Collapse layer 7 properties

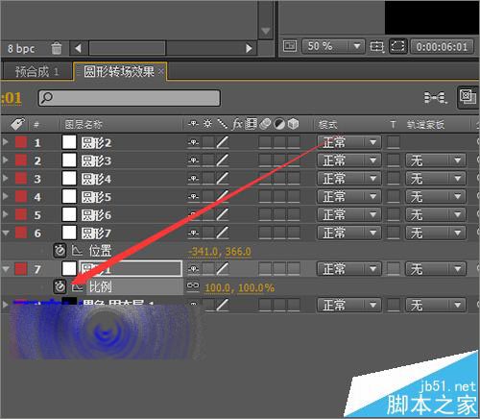[6, 269]
